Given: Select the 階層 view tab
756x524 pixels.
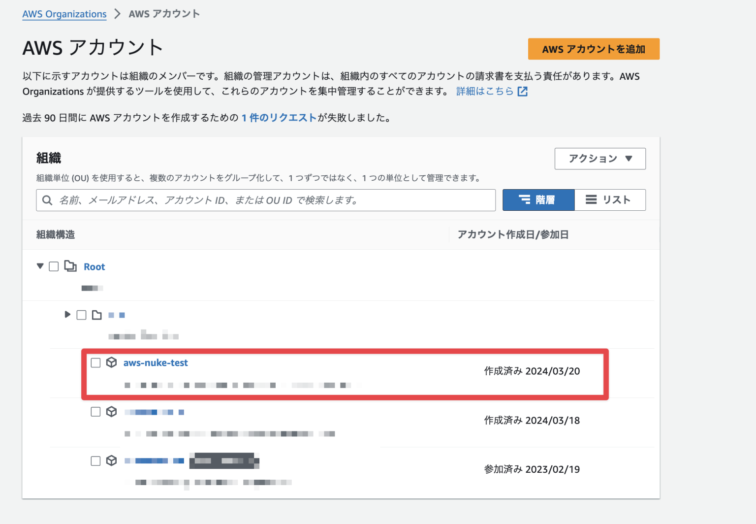Looking at the screenshot, I should pyautogui.click(x=538, y=199).
